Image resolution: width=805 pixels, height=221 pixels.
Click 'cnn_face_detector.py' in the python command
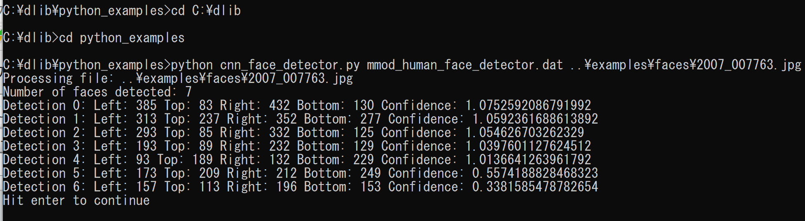click(290, 65)
